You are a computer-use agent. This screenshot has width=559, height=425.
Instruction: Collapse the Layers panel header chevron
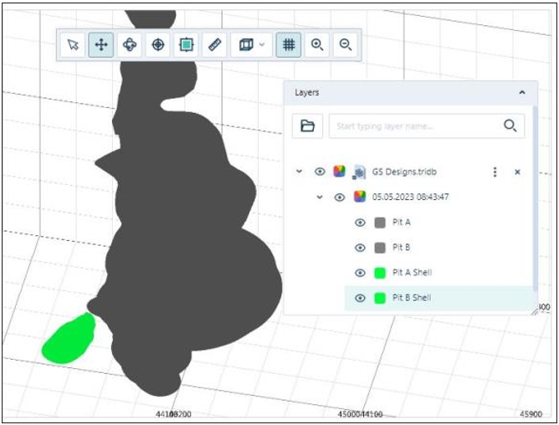point(522,93)
